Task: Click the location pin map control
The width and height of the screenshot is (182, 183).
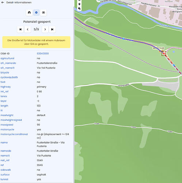Action: click(x=79, y=4)
